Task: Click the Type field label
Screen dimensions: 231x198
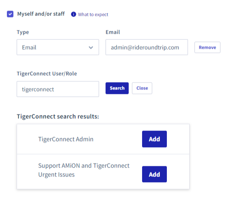Action: (23, 32)
